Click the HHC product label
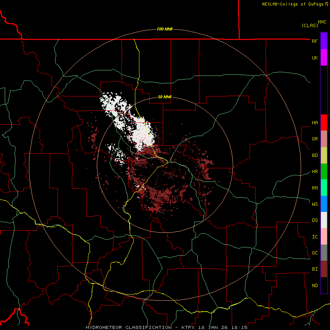This screenshot has height=330, width=330. tap(322, 22)
